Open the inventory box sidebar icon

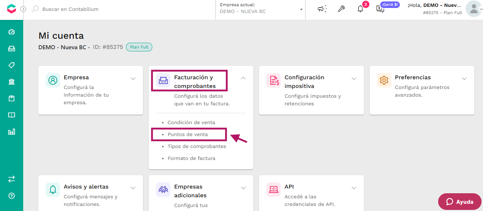click(12, 98)
